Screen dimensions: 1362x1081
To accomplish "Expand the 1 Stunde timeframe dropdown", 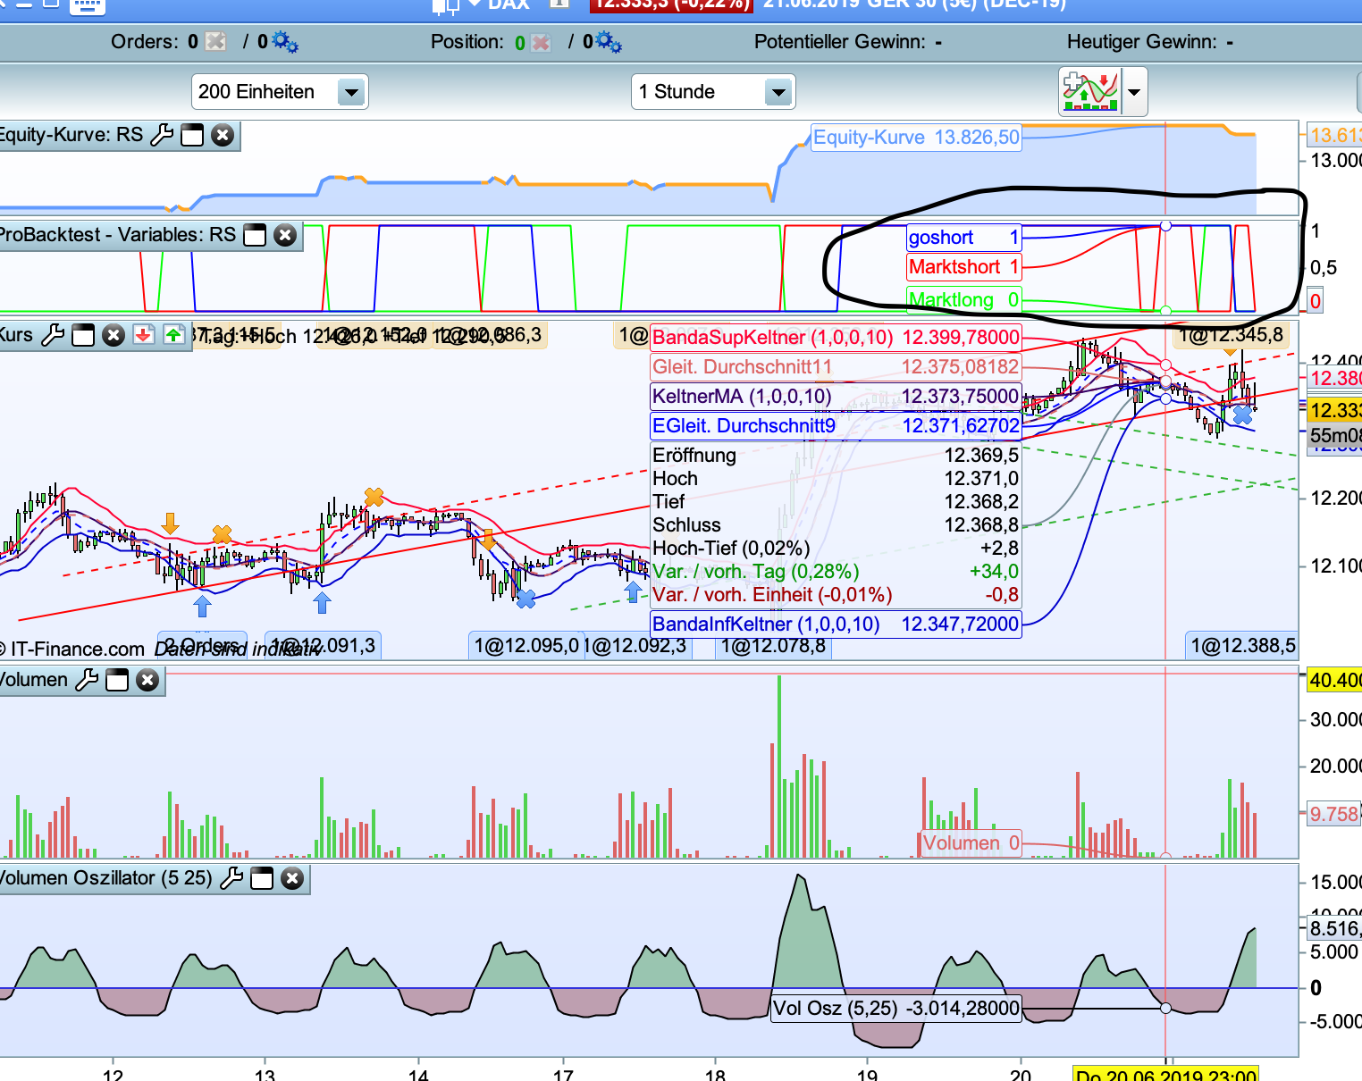I will point(778,92).
